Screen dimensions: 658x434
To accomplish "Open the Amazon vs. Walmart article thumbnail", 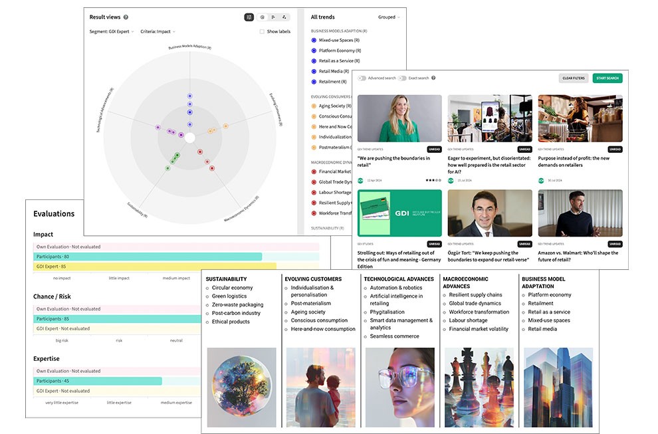I will point(580,213).
